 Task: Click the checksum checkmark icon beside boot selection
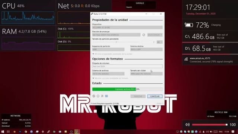coord(144,35)
